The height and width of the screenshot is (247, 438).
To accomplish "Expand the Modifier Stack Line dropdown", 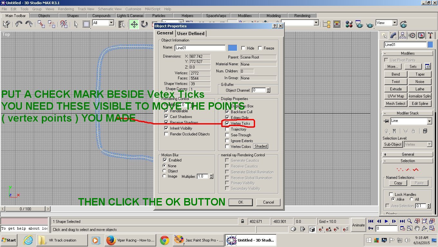I will pyautogui.click(x=429, y=121).
